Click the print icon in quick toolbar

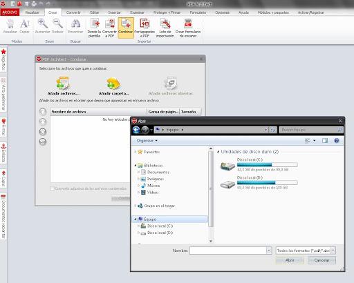tap(34, 4)
